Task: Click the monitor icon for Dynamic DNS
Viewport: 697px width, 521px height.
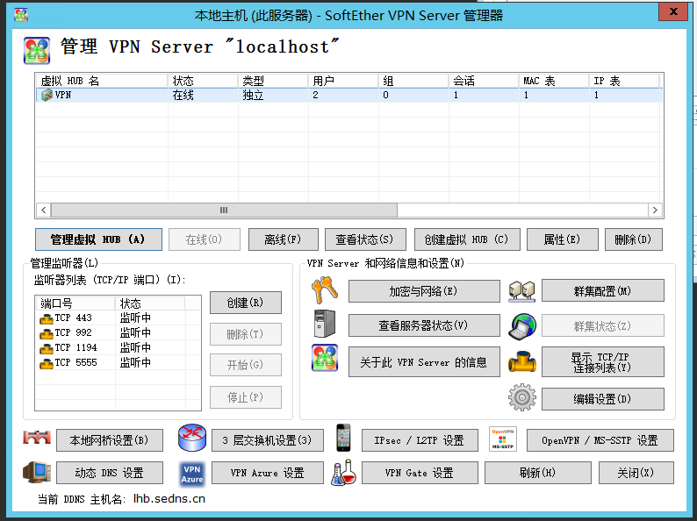Action: click(37, 472)
